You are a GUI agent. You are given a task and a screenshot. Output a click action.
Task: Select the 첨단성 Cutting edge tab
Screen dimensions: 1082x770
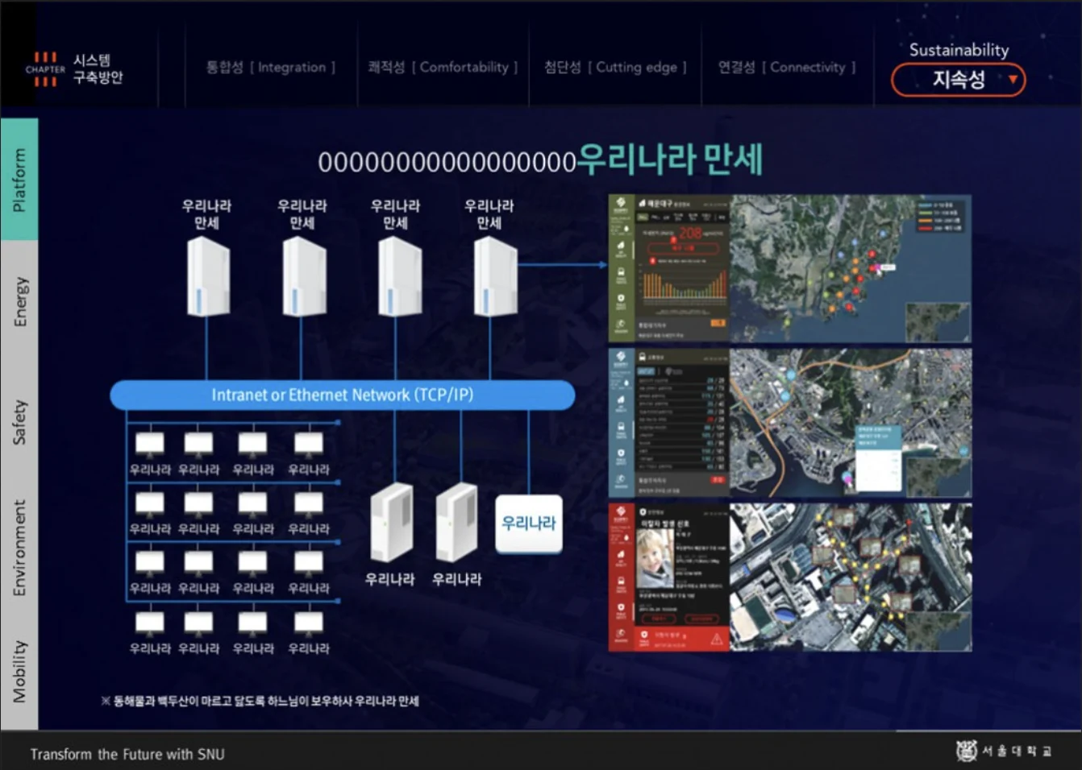pyautogui.click(x=615, y=68)
